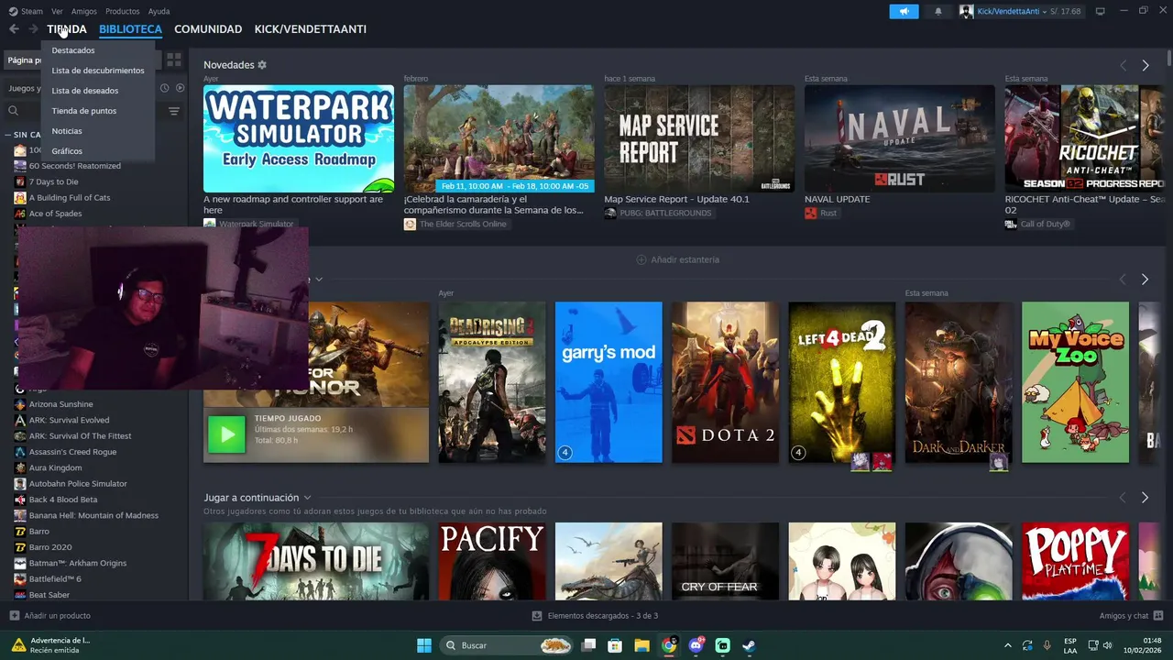Select Back 4 Blood Beta in library list

pyautogui.click(x=63, y=500)
